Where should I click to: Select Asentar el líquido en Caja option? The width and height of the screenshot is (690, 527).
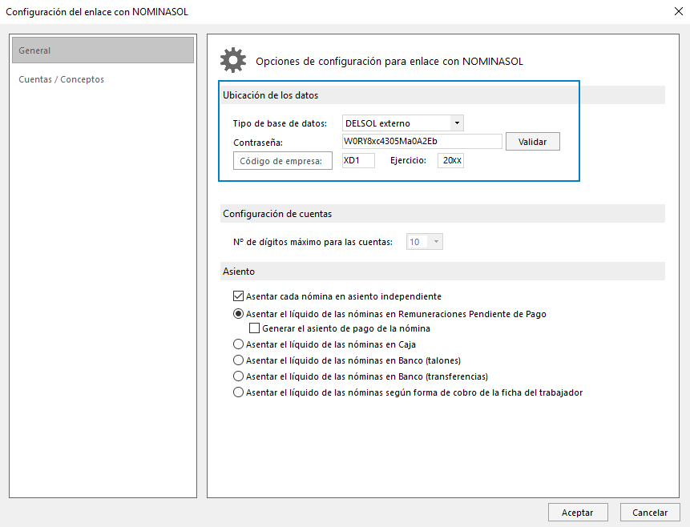tap(238, 344)
